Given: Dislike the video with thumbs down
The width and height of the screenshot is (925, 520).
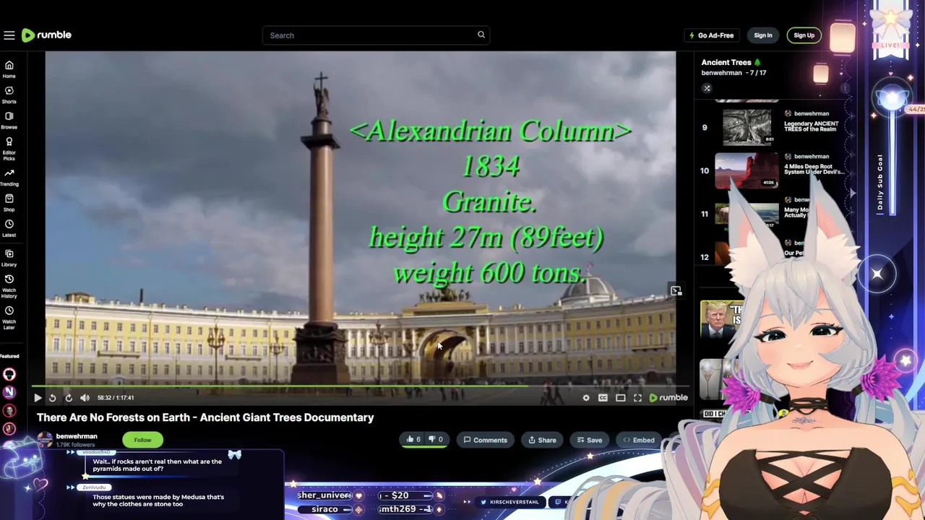Looking at the screenshot, I should [x=435, y=439].
